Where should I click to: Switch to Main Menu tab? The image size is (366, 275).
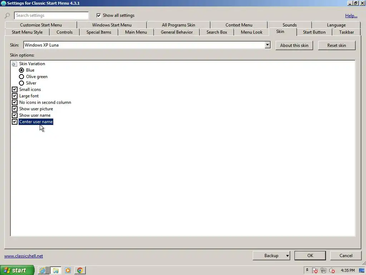click(x=136, y=32)
